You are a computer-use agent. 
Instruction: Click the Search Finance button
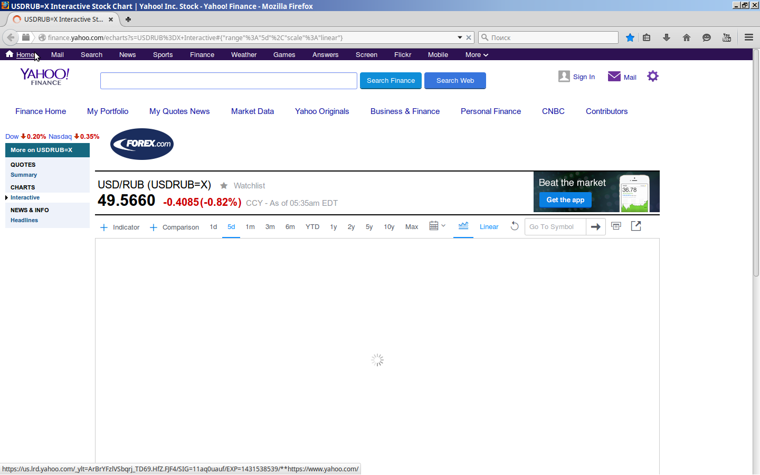pyautogui.click(x=391, y=81)
